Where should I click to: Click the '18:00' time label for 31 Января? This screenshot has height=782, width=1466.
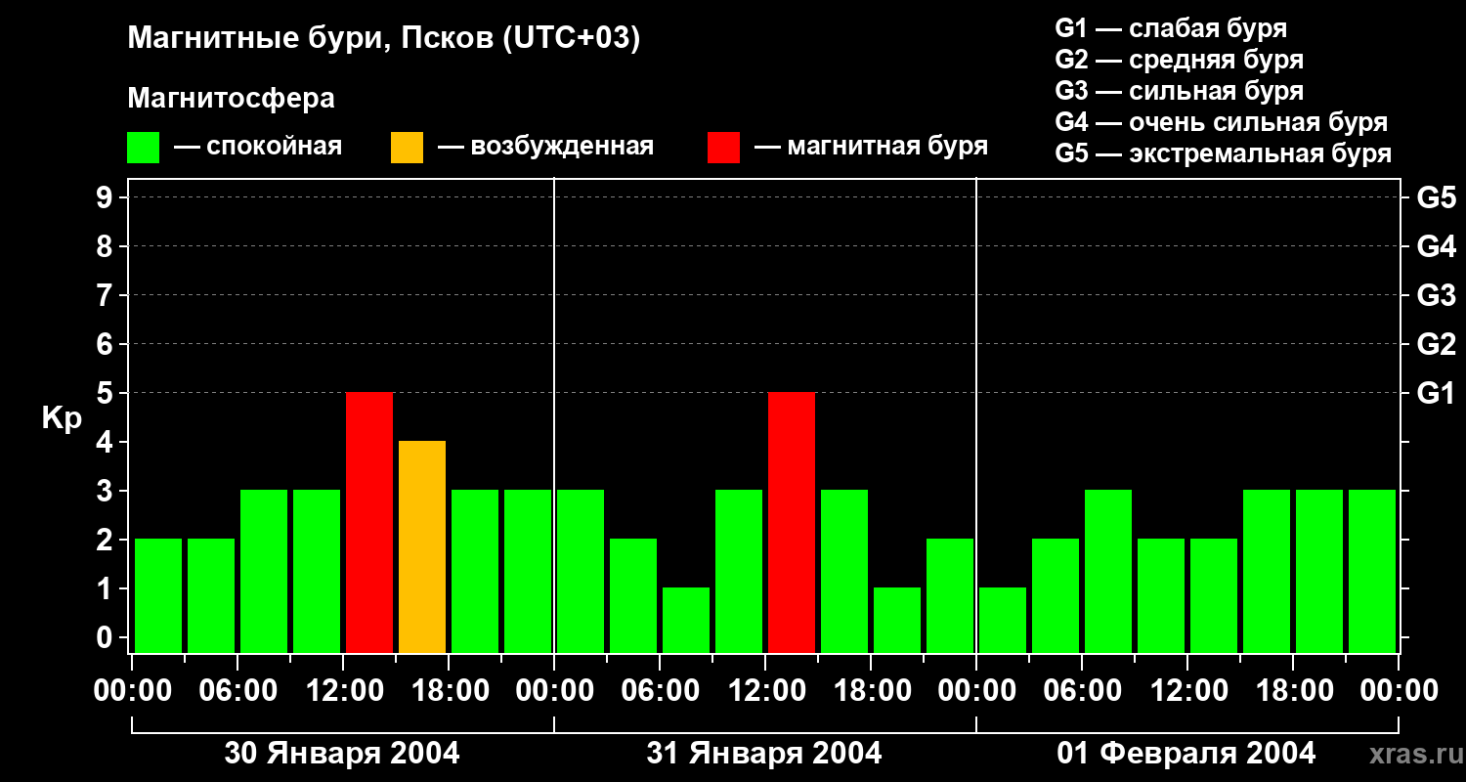tap(871, 690)
